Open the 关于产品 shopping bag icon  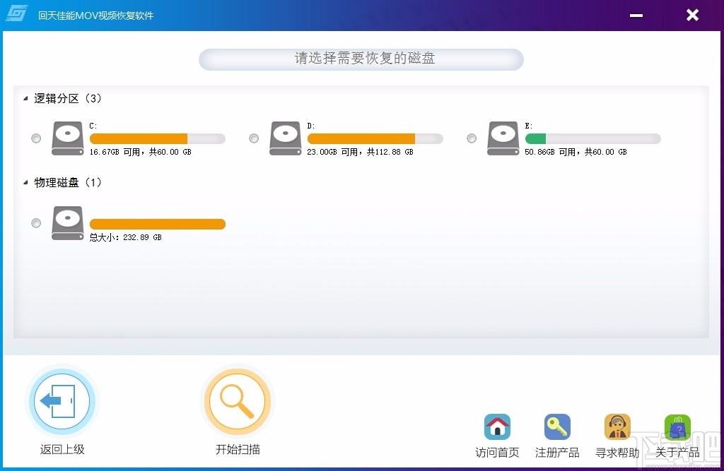(677, 427)
